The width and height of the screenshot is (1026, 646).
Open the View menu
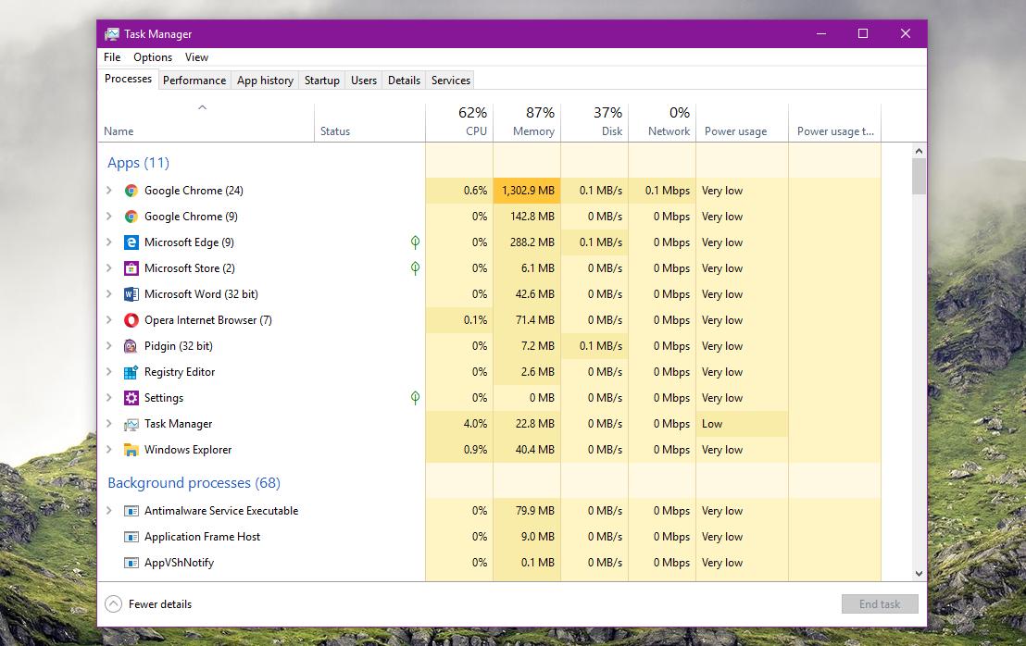pyautogui.click(x=196, y=57)
